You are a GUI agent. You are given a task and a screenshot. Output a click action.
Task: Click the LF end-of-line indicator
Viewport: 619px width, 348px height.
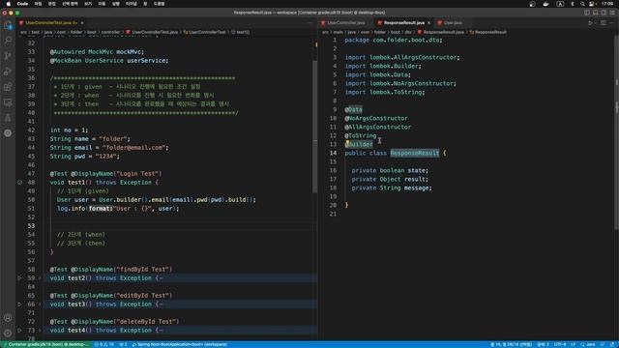pos(573,344)
